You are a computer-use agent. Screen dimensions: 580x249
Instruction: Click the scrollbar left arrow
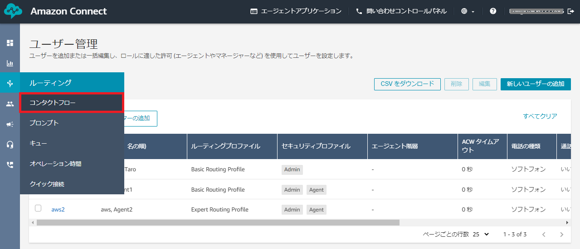(32, 222)
